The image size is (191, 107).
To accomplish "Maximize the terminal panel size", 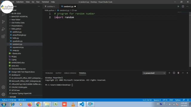I will [x=183, y=73].
